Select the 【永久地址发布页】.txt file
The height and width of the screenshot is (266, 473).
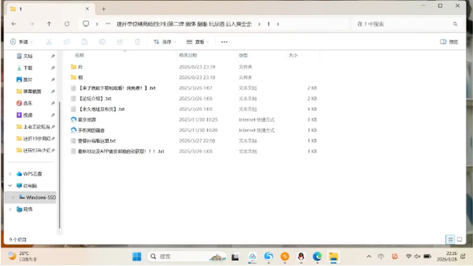click(194, 109)
